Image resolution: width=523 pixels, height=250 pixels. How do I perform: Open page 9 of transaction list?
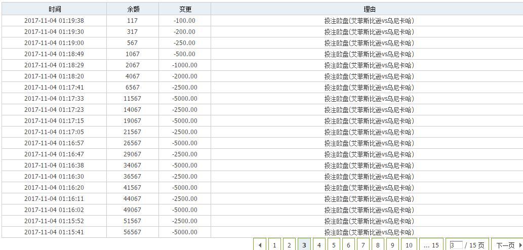coord(392,245)
